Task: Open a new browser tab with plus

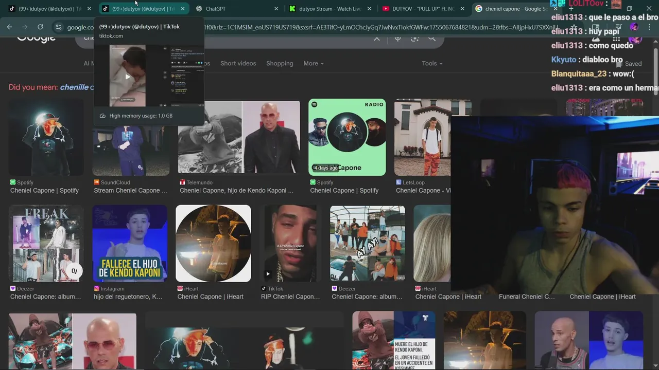Action: [x=571, y=9]
